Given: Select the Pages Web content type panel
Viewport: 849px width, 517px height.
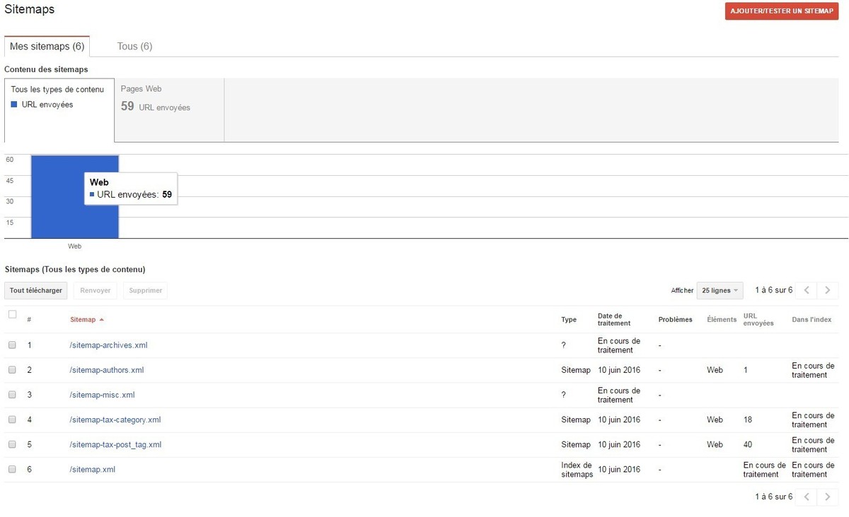Looking at the screenshot, I should [169, 109].
